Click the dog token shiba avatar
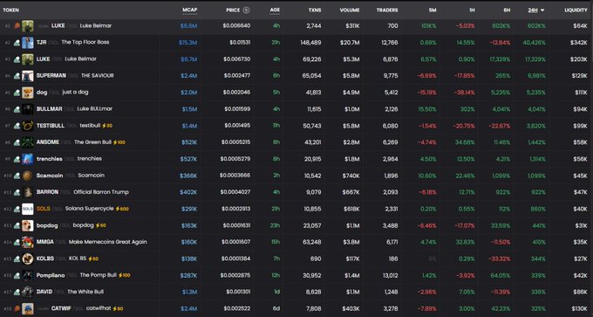 (28, 93)
